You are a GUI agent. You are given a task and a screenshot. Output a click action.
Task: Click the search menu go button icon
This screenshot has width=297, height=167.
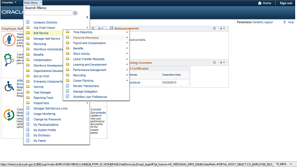coord(75,13)
